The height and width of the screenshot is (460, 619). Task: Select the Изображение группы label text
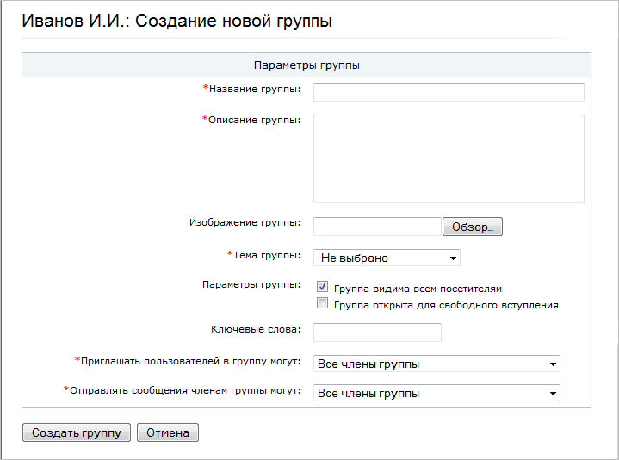point(245,222)
